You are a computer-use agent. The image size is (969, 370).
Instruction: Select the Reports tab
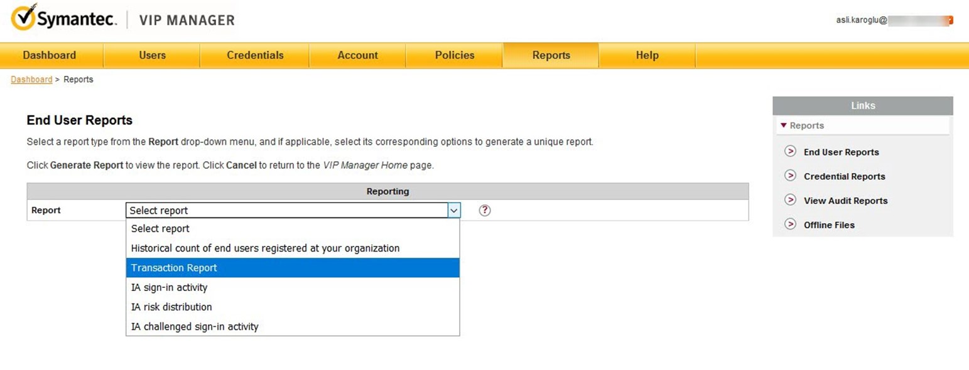(551, 55)
